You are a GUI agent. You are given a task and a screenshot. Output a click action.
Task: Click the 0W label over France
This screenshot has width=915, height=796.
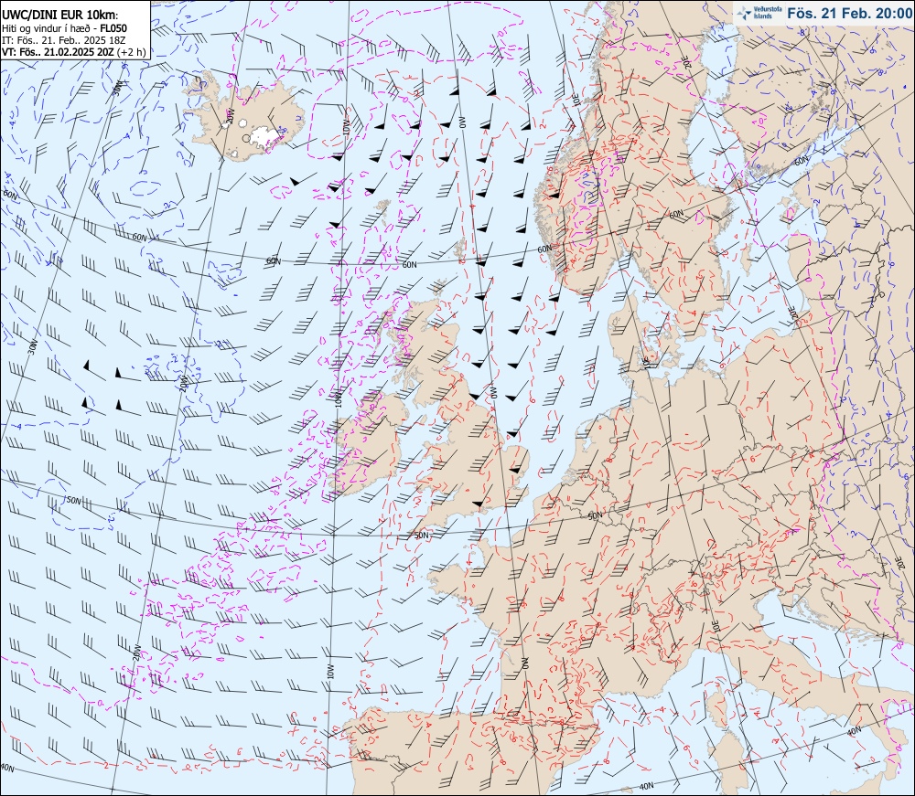point(524,663)
